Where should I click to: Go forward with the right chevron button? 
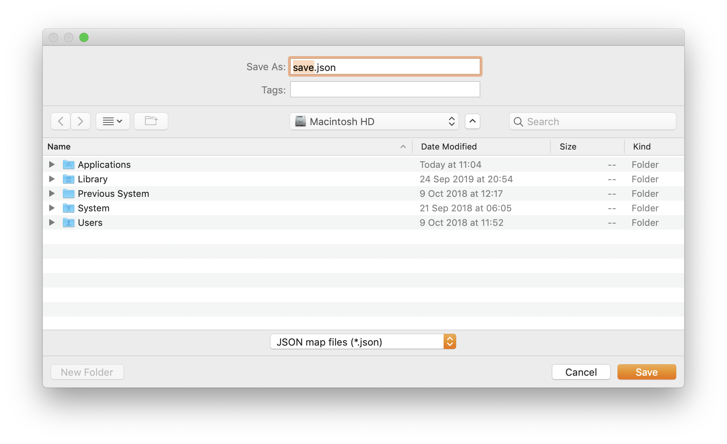coord(80,121)
